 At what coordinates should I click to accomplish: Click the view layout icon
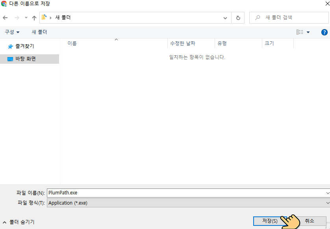coord(300,32)
